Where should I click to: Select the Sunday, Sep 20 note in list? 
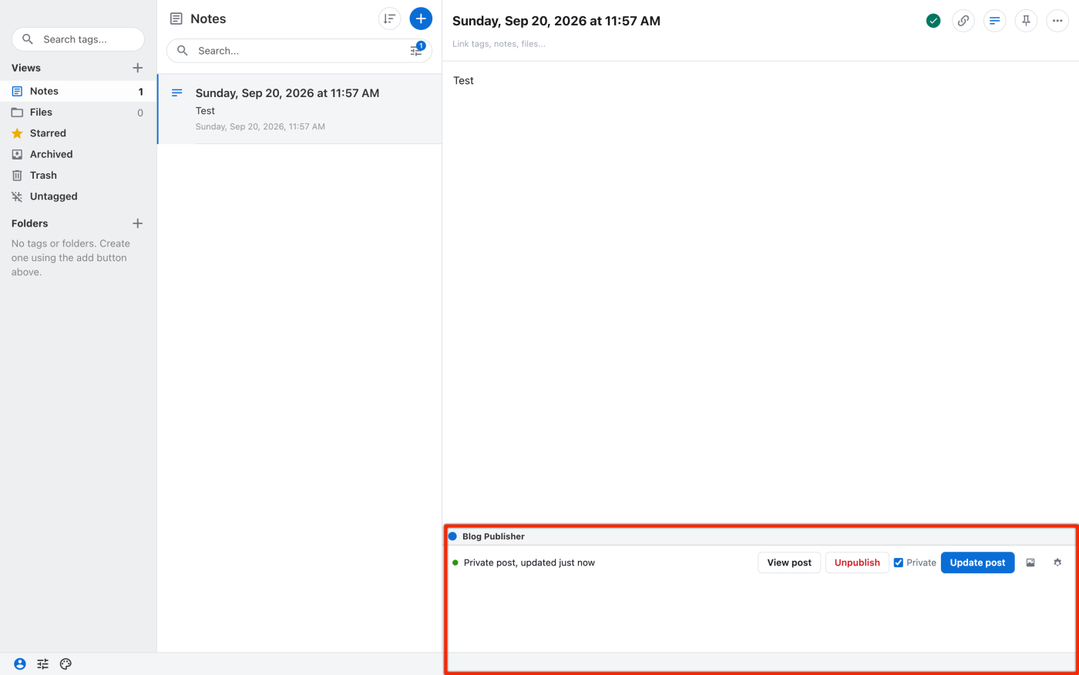click(300, 109)
